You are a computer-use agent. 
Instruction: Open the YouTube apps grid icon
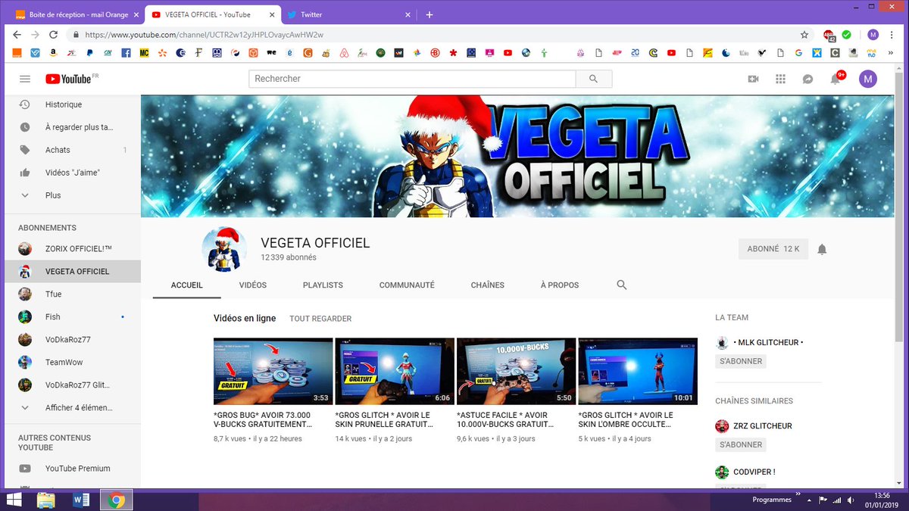pyautogui.click(x=781, y=79)
